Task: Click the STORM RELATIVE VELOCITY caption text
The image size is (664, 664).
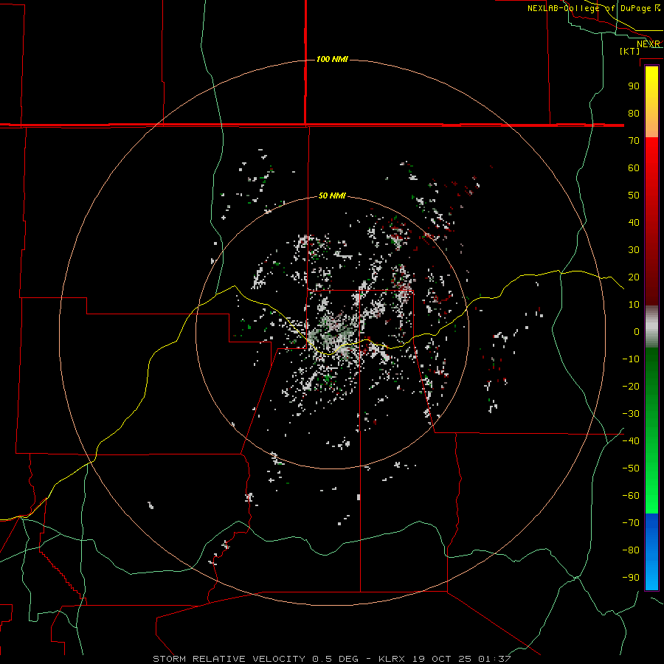Action: (x=229, y=659)
